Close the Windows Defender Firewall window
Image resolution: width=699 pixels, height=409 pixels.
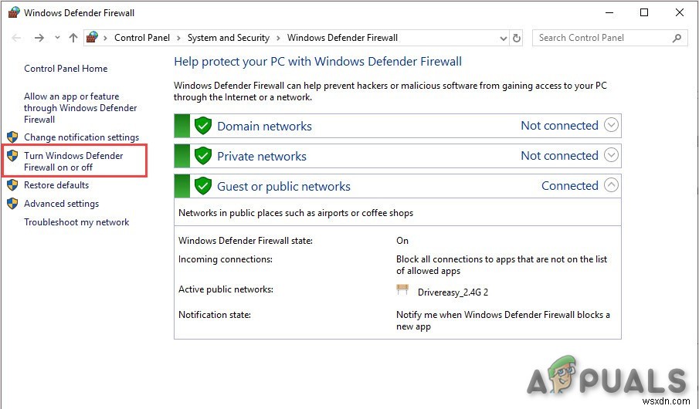tap(680, 12)
